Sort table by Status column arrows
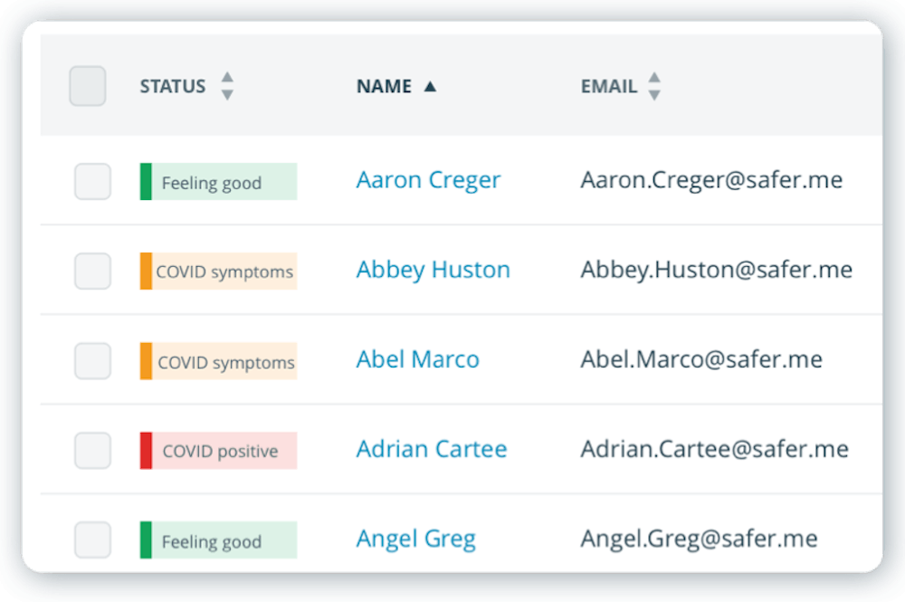This screenshot has height=602, width=905. tap(227, 86)
